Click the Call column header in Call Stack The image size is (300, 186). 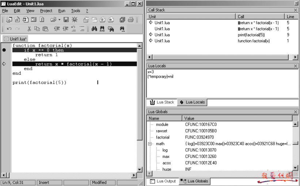coord(260,17)
